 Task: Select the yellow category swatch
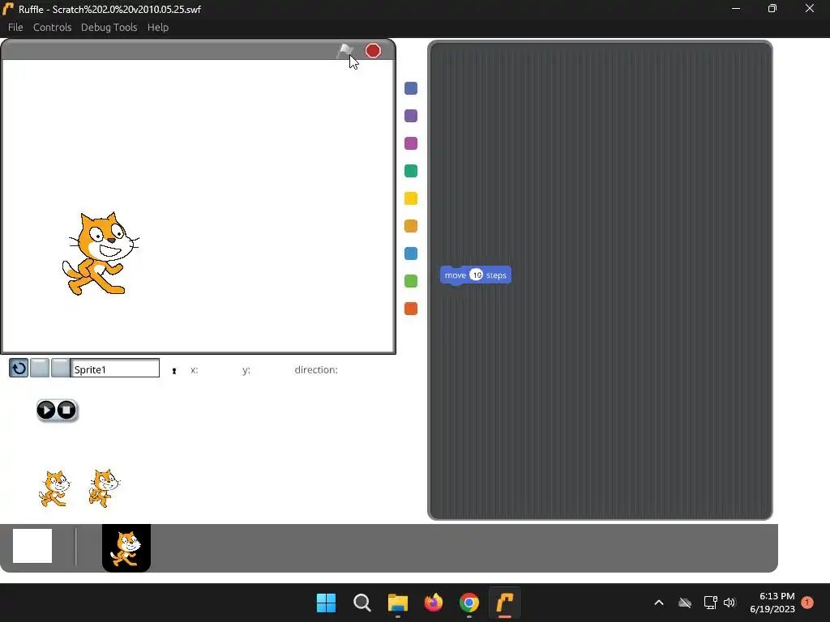pyautogui.click(x=411, y=198)
